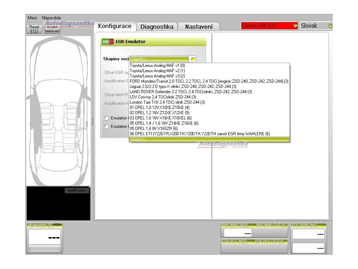Expand the Slovak language dropdown
358x269 pixels.
click(330, 26)
